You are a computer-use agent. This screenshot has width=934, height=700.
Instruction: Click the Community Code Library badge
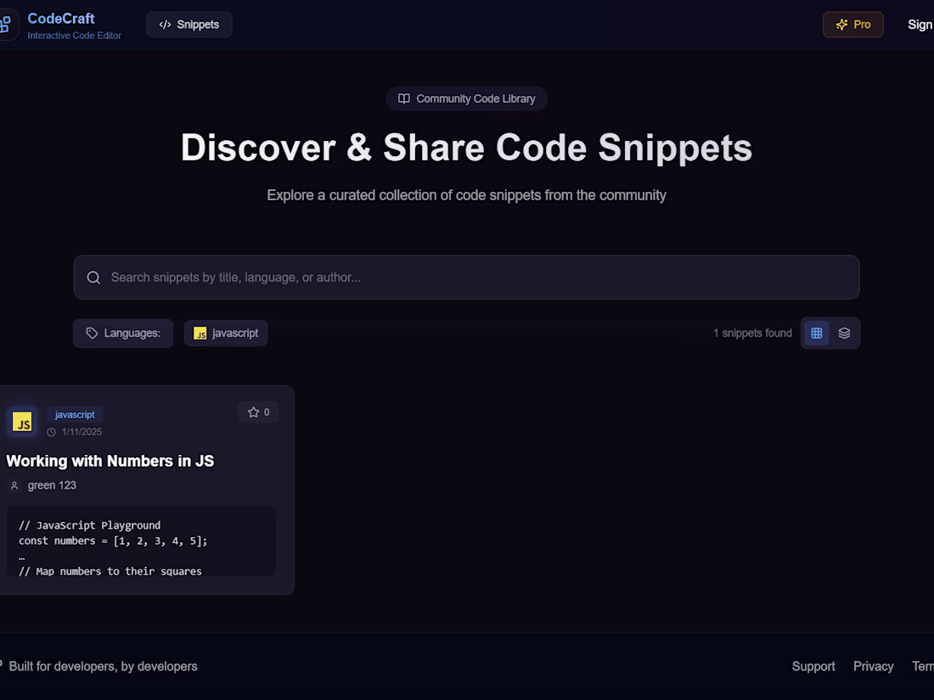click(x=466, y=98)
